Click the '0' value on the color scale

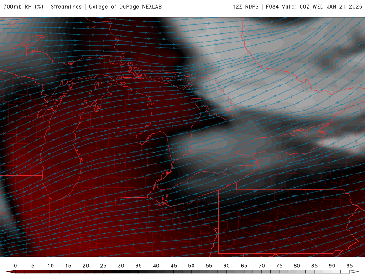pyautogui.click(x=16, y=266)
